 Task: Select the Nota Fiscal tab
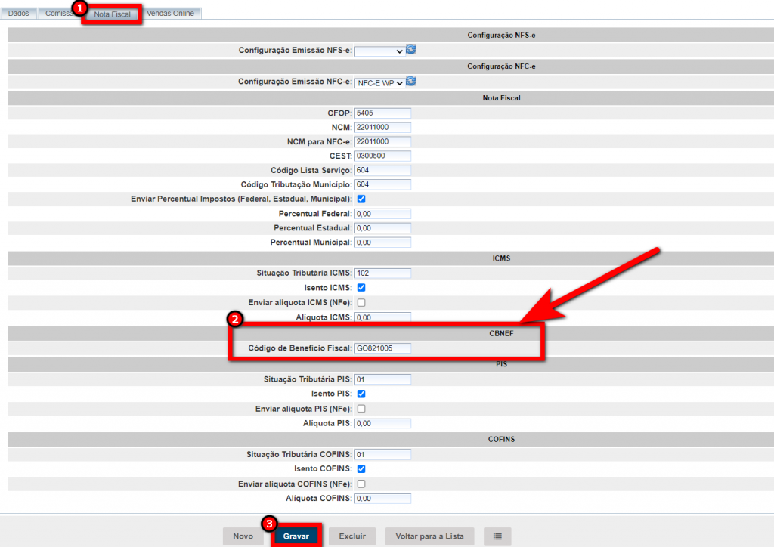click(x=112, y=14)
